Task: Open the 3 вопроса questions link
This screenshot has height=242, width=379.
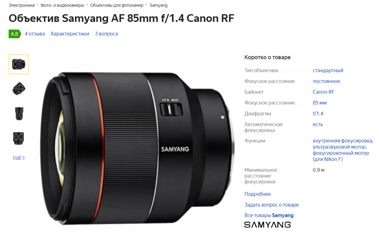Action: (106, 34)
